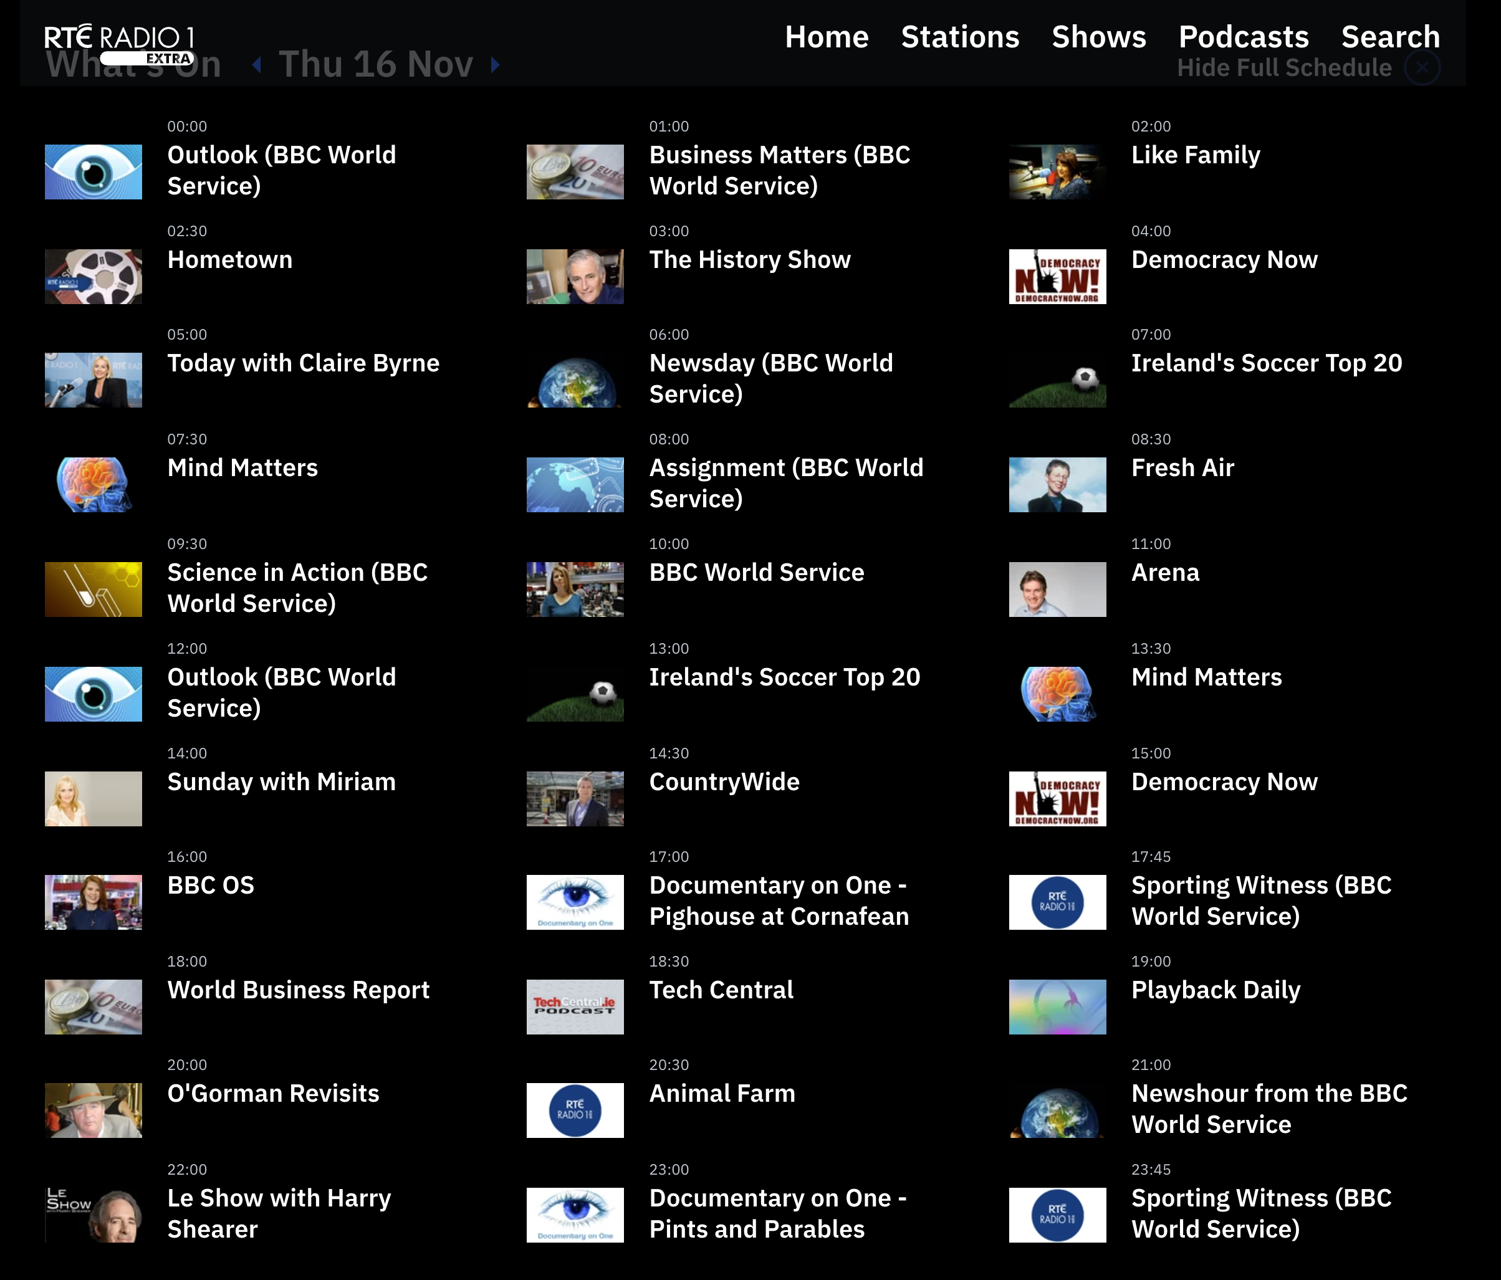This screenshot has width=1501, height=1280.
Task: Select Animal Farm show title
Action: pos(722,1094)
